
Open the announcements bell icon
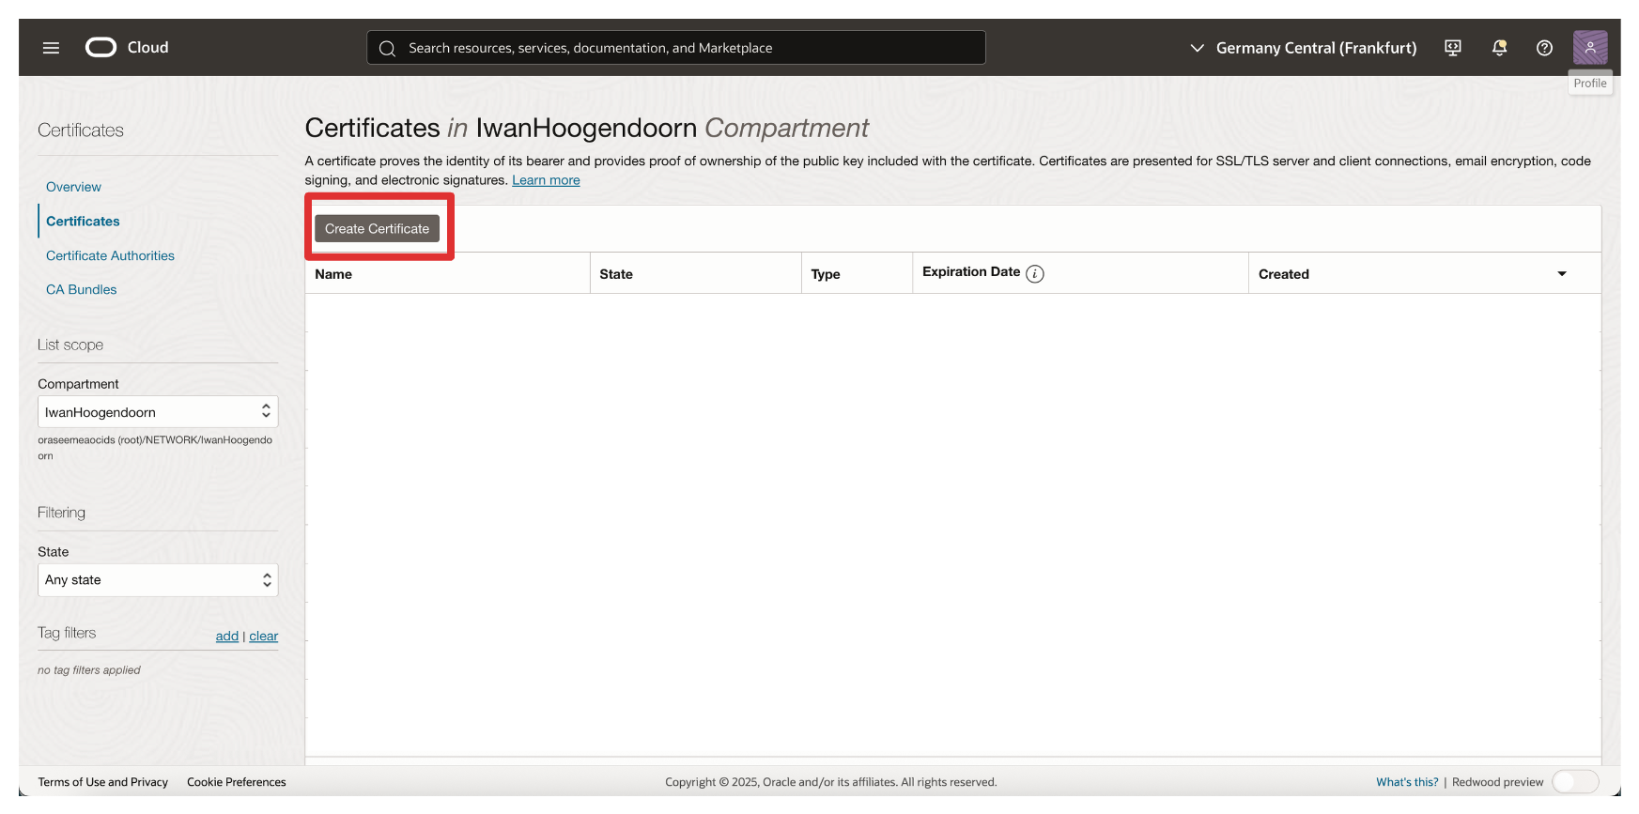click(x=1499, y=48)
